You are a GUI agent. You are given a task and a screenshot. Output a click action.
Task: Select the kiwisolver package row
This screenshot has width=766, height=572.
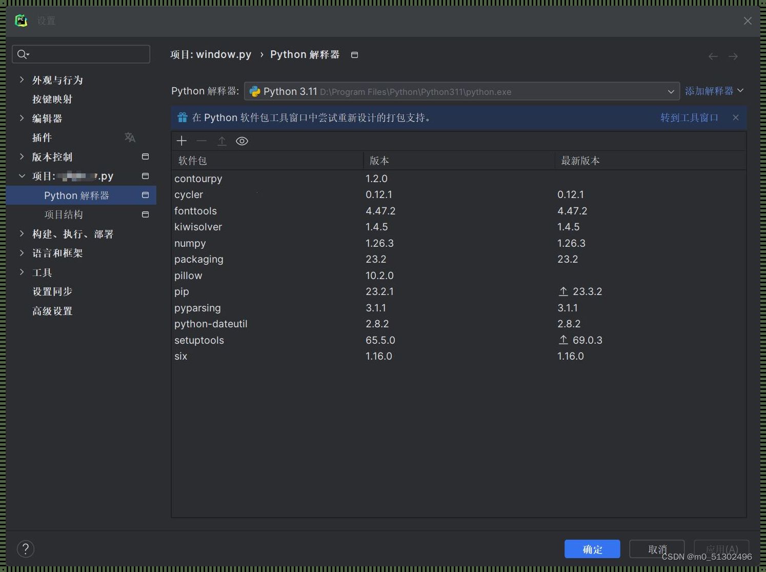(x=459, y=227)
